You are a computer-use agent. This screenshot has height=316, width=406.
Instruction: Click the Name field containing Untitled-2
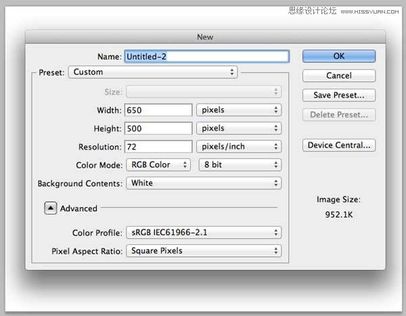click(x=206, y=57)
